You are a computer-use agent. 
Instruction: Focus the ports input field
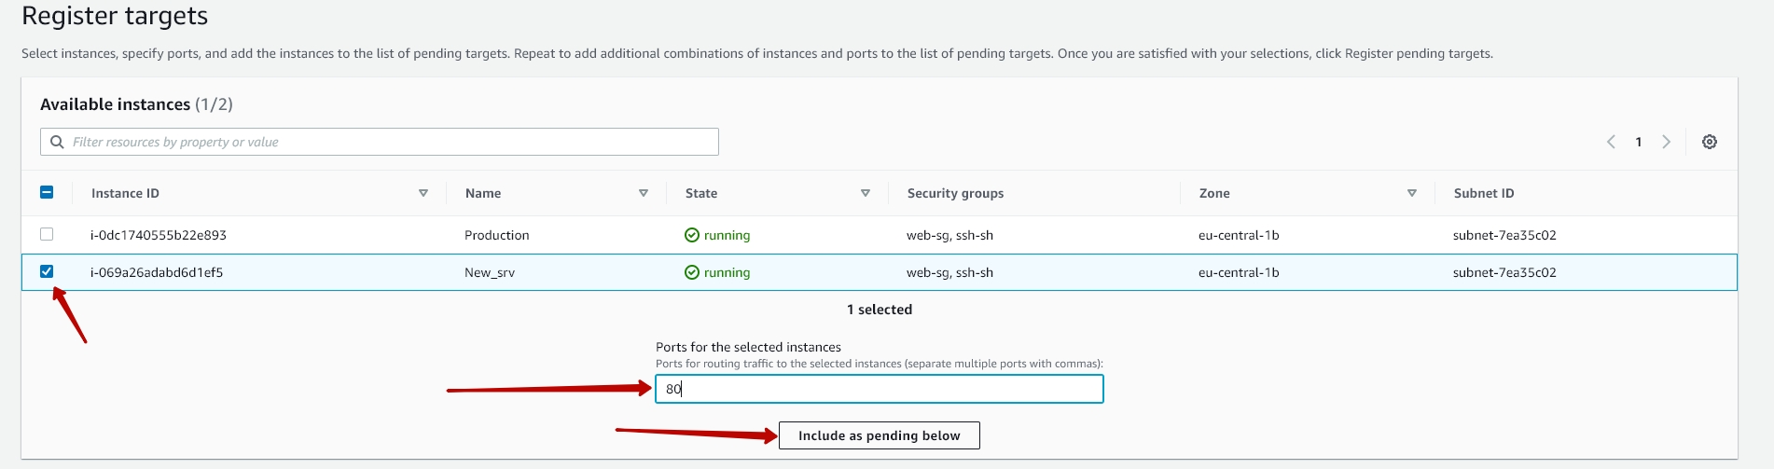click(x=879, y=389)
